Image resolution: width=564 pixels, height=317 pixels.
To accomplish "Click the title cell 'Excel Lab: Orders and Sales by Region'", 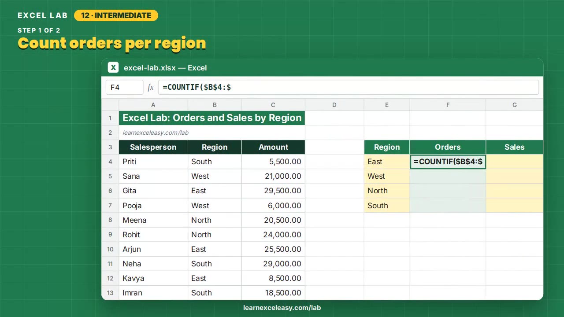I will pos(212,118).
